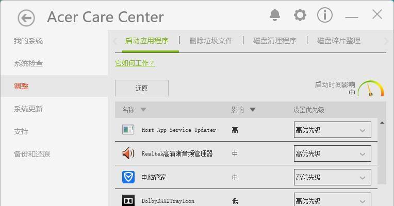This screenshot has width=394, height=206.
Task: Click the 设置优先级 column header
Action: point(308,110)
